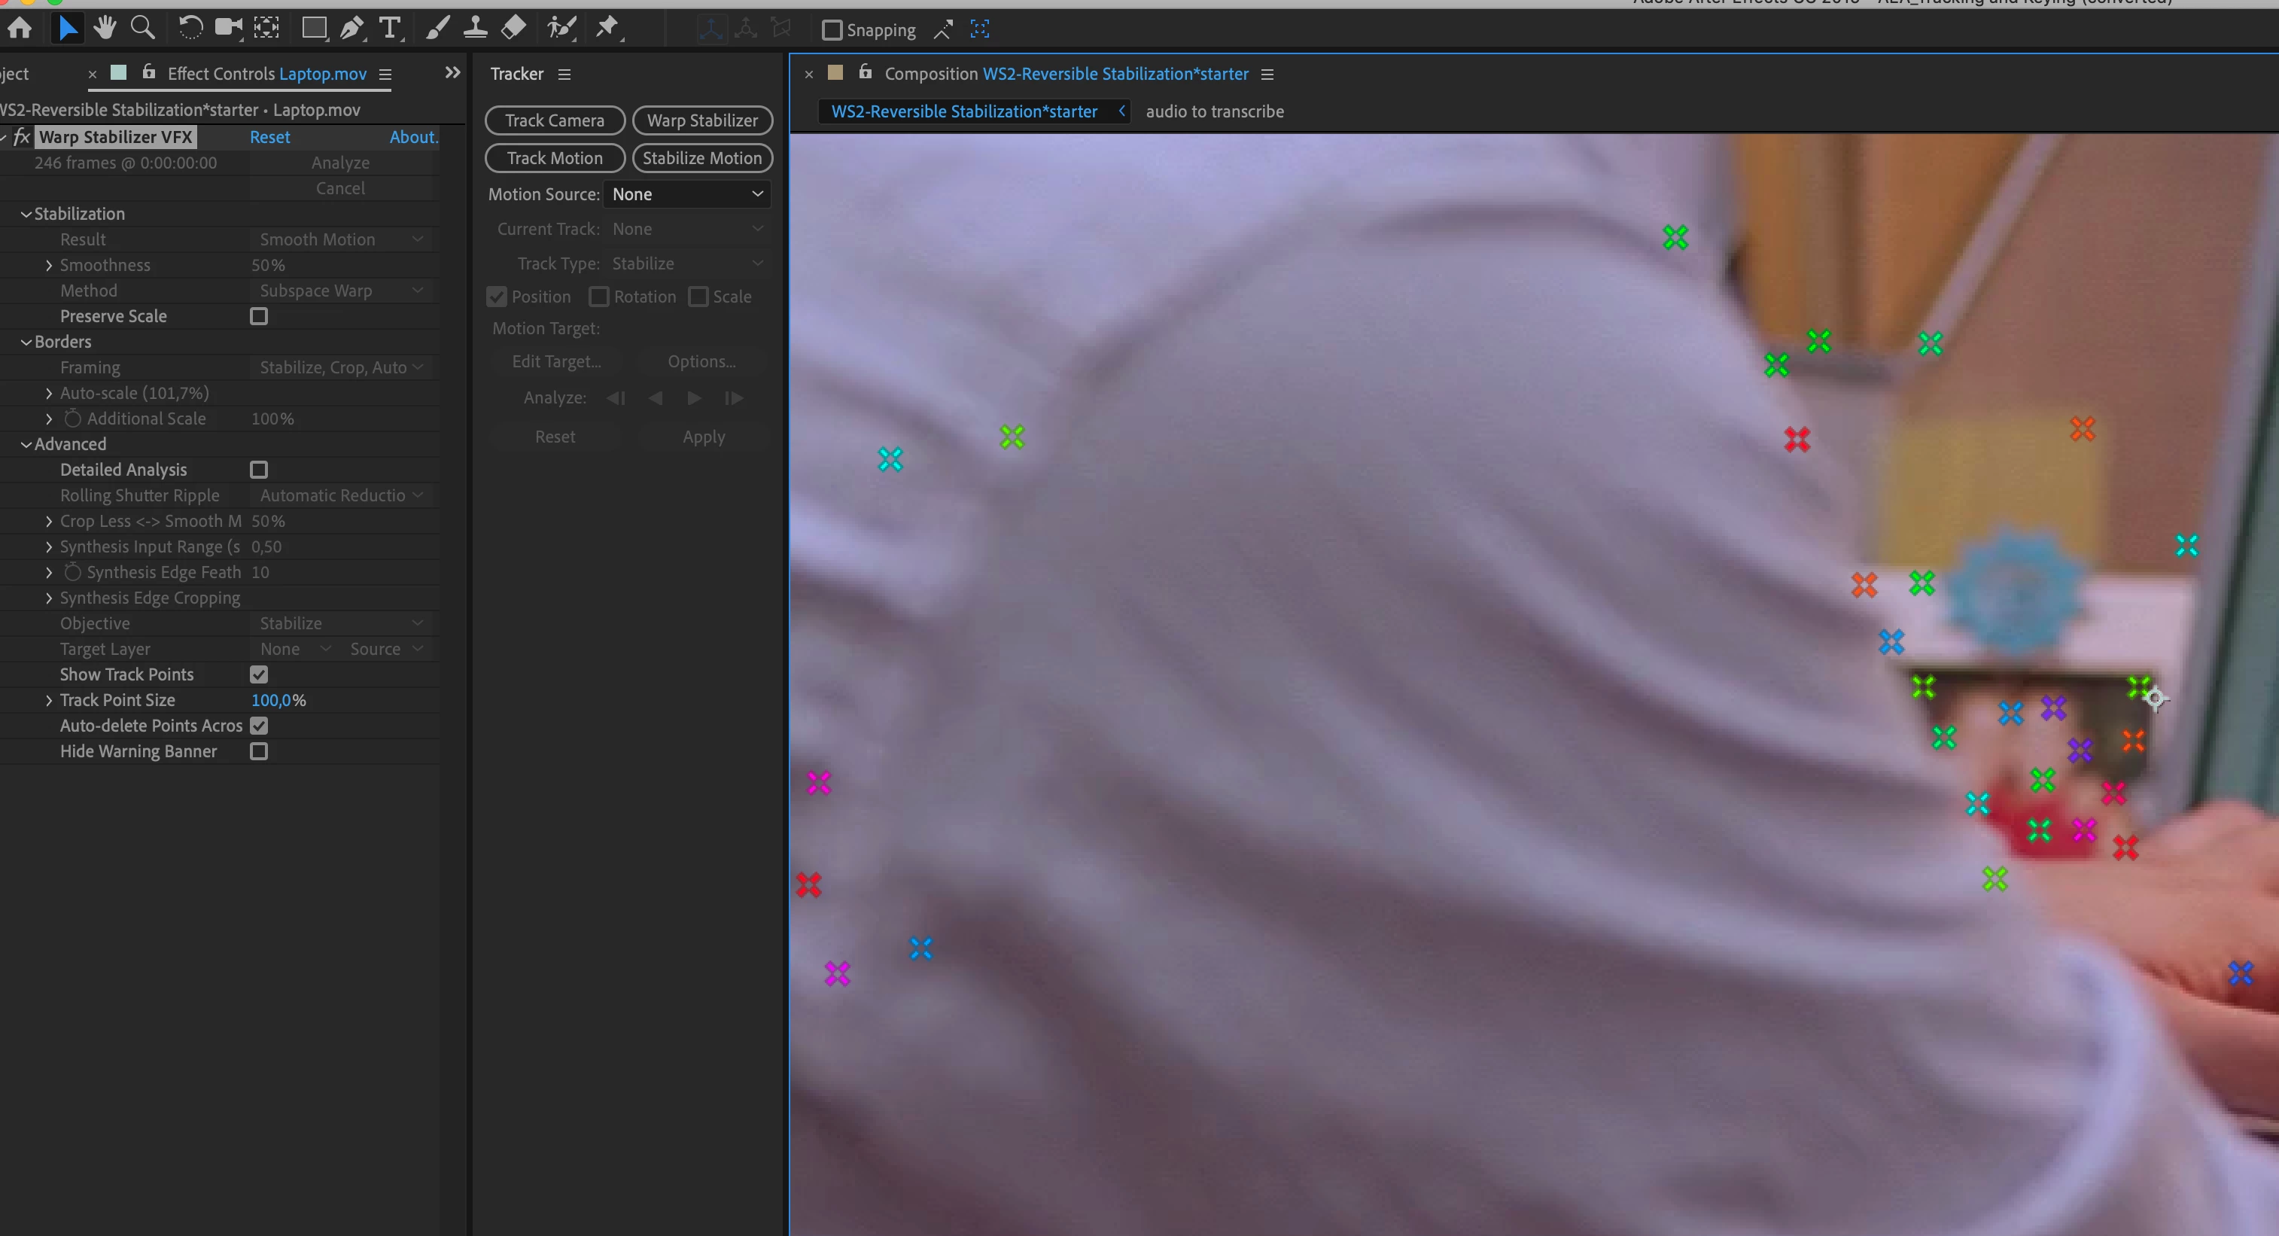Screen dimensions: 2279x1236
Task: Expand the Smoothness property
Action: 49,266
